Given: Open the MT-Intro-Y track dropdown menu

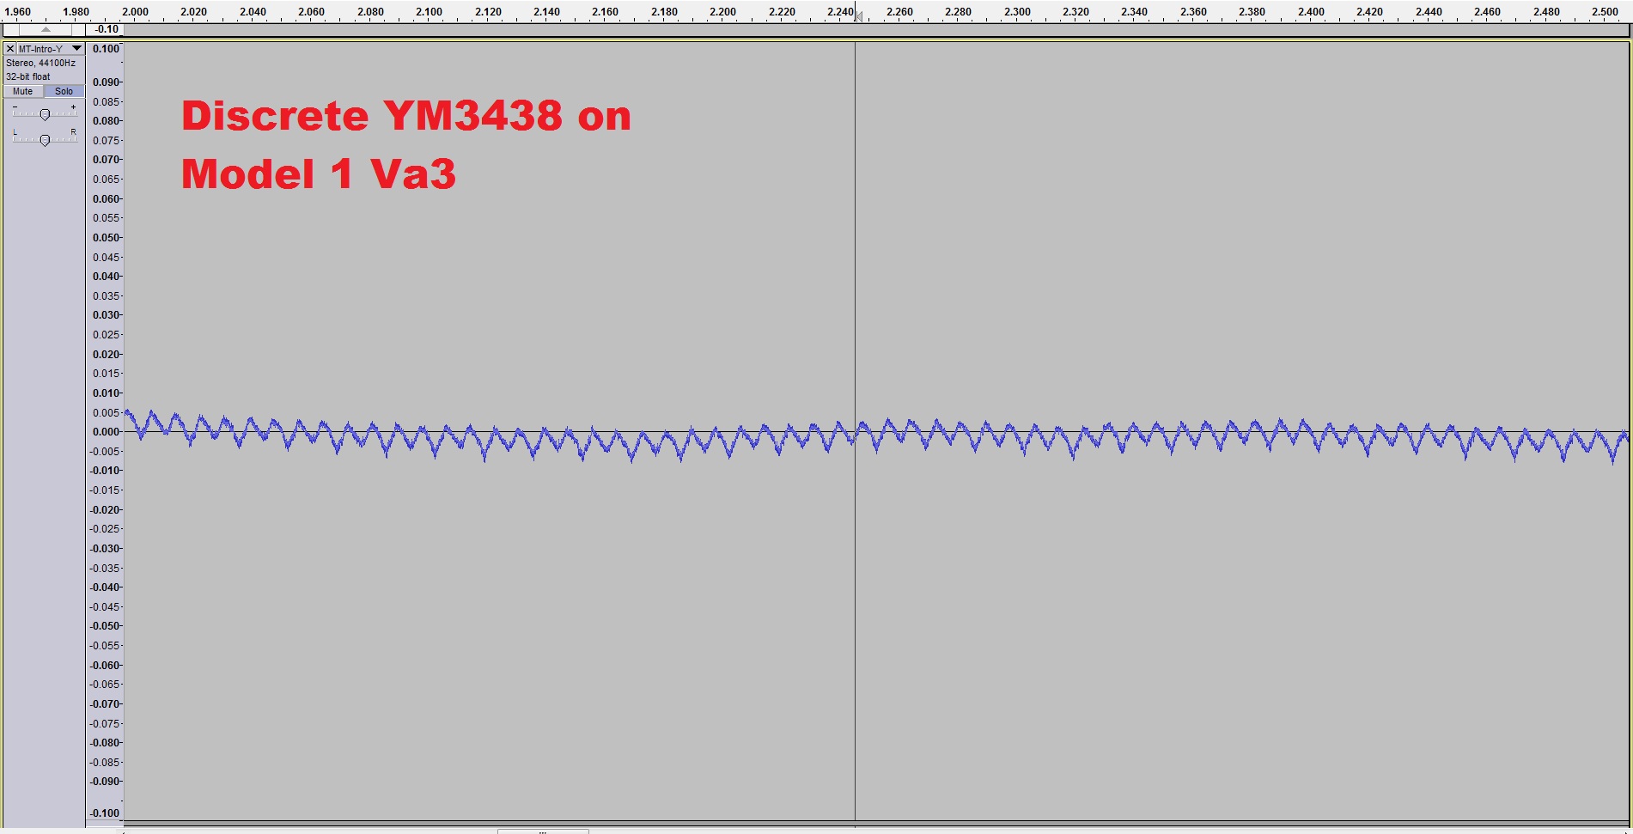Looking at the screenshot, I should (76, 49).
